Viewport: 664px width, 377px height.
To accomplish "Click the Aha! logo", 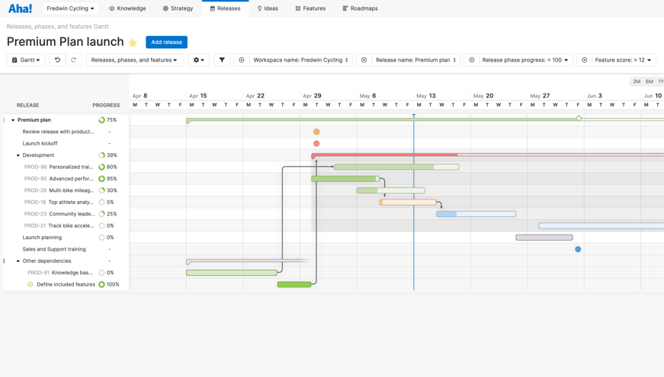I will (x=20, y=8).
